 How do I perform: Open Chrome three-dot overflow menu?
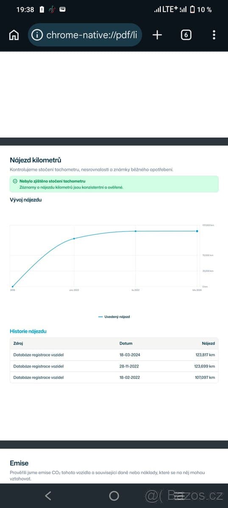click(x=214, y=35)
